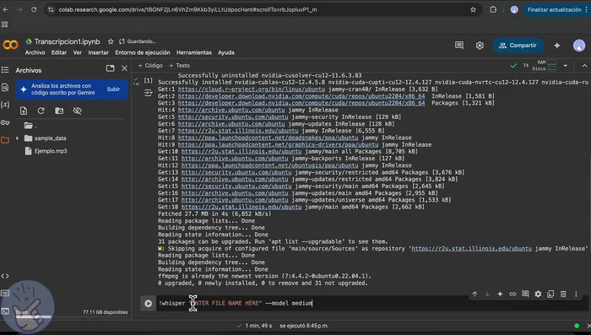Select Ejemplo.mp3 file
Image resolution: width=591 pixels, height=335 pixels.
pos(51,151)
